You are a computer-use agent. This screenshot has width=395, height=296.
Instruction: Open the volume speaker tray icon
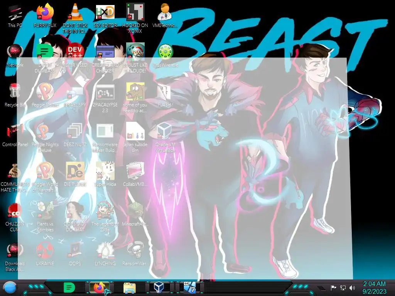[352, 288]
